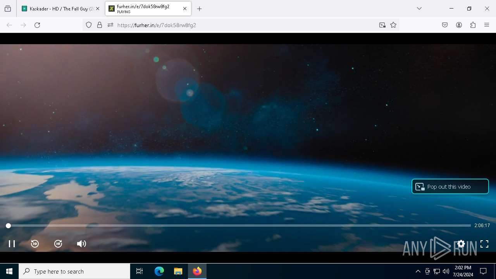496x279 pixels.
Task: Restore down the Firefox window
Action: [469, 9]
